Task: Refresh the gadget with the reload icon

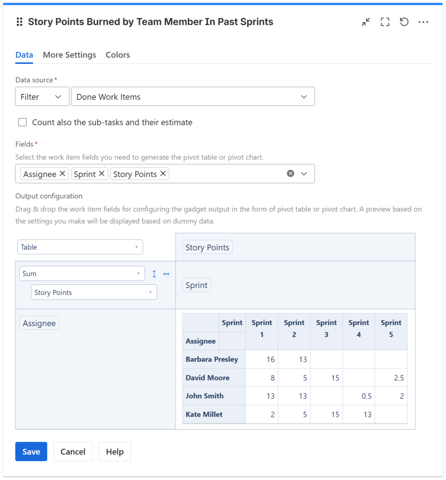Action: tap(404, 22)
